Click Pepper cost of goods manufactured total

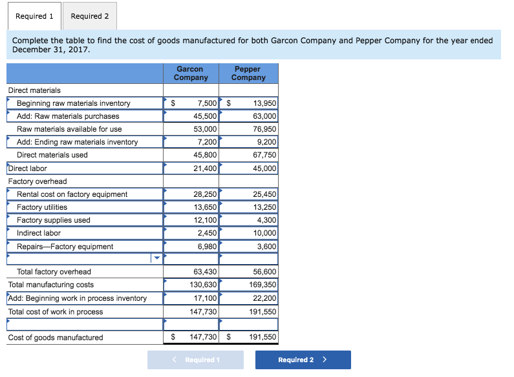tap(248, 337)
